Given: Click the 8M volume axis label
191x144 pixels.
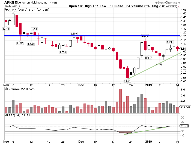Looking at the screenshot, I should [183, 90].
